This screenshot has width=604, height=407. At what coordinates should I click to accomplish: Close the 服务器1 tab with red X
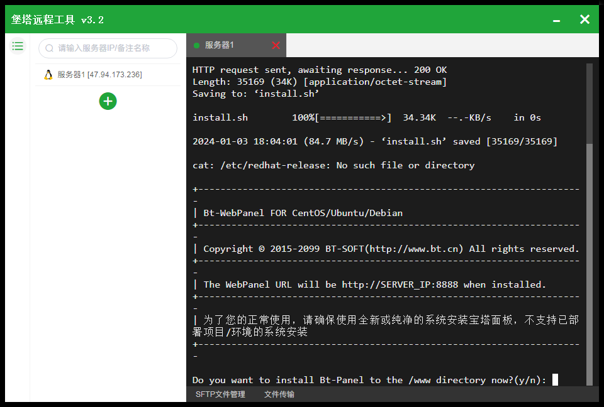pyautogui.click(x=276, y=45)
